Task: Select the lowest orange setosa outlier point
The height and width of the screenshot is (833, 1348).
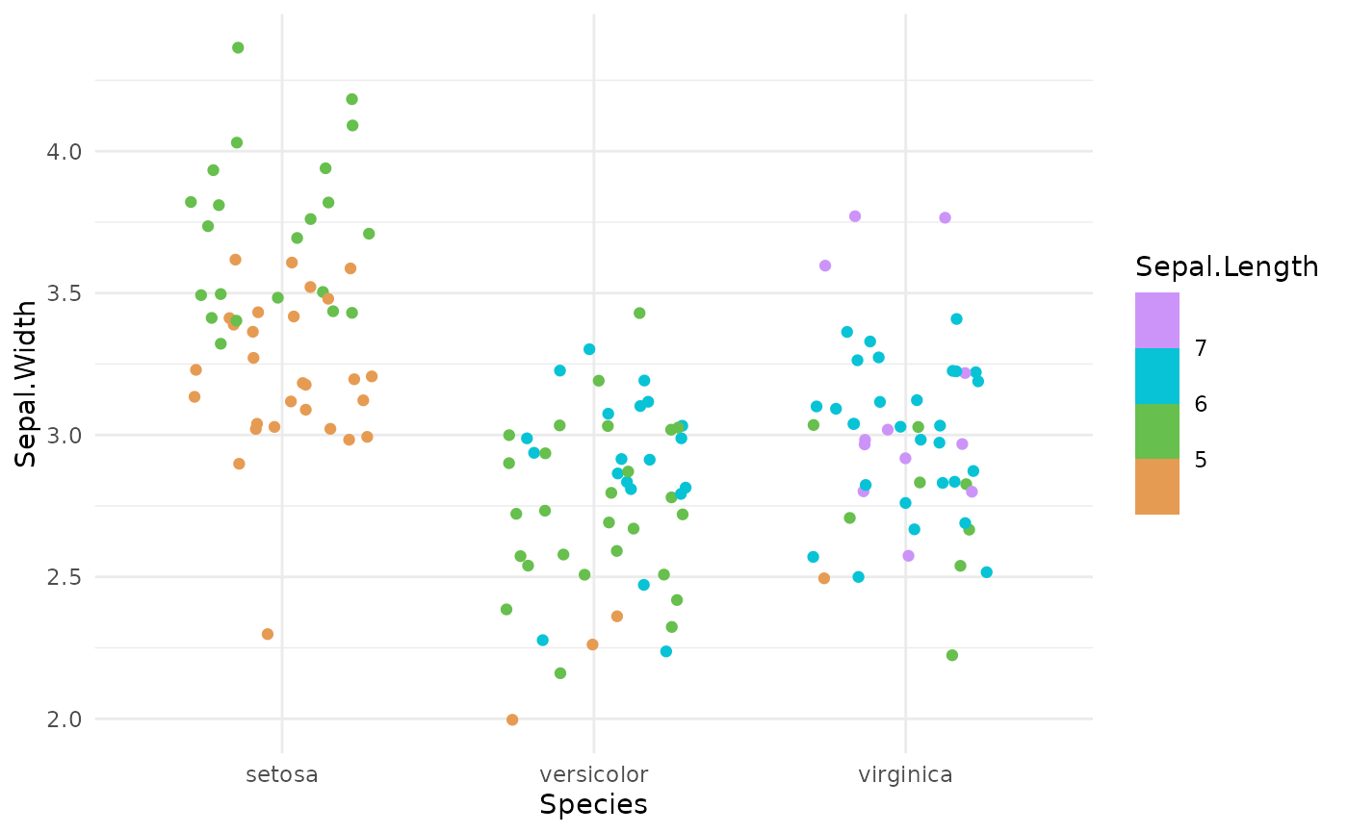Action: (x=268, y=634)
